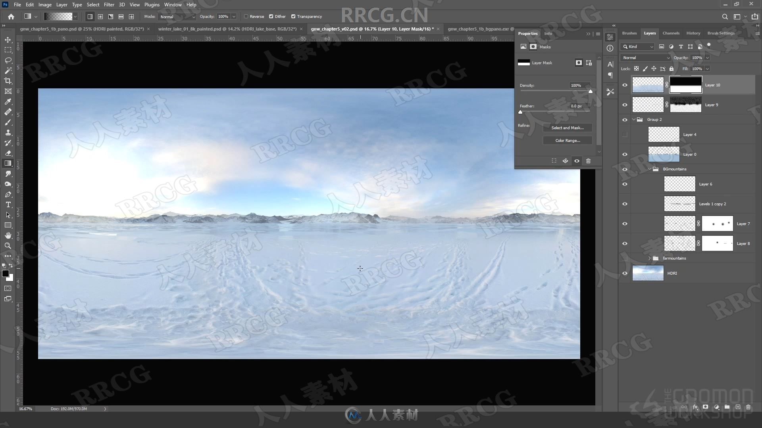Enable the Dither checkbox
Screen dimensions: 762x428
click(271, 16)
